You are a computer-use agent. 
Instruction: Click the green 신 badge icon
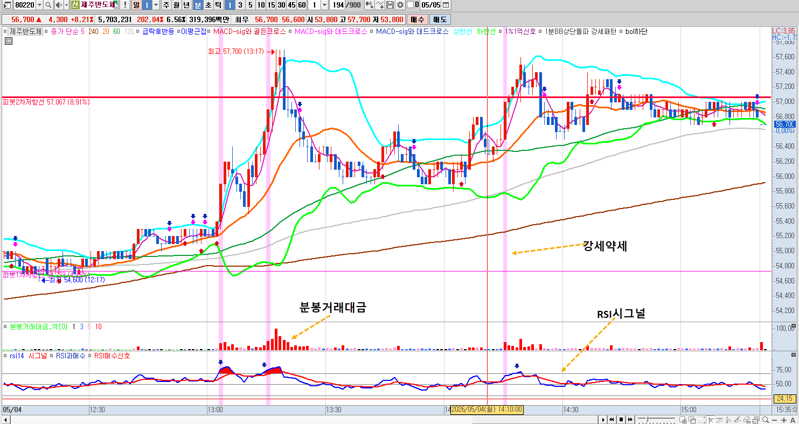click(x=75, y=5)
